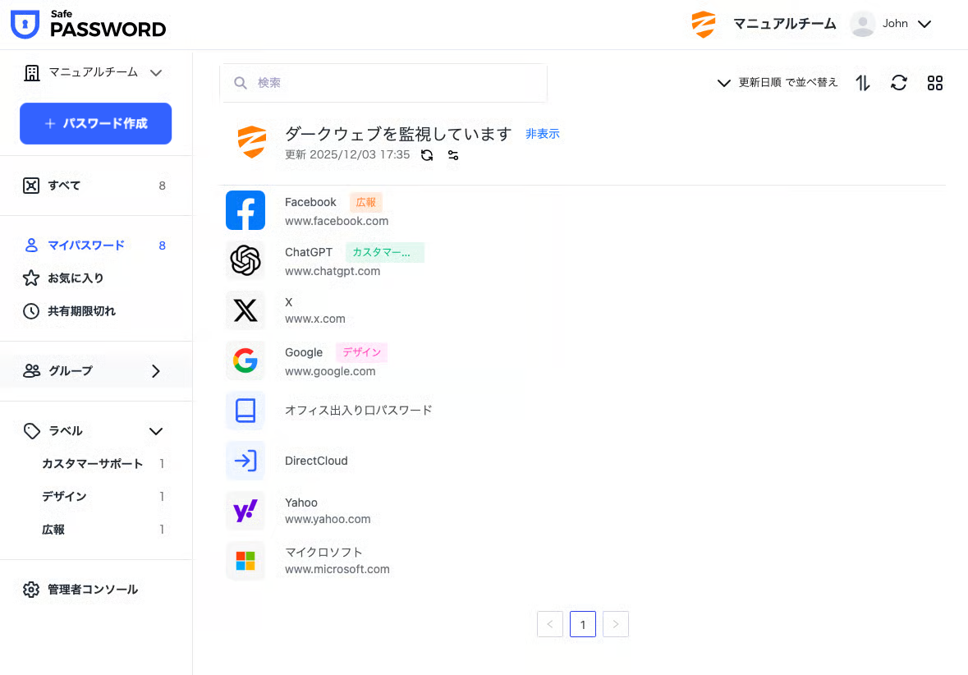Refresh dark web monitoring update icon

click(x=427, y=155)
